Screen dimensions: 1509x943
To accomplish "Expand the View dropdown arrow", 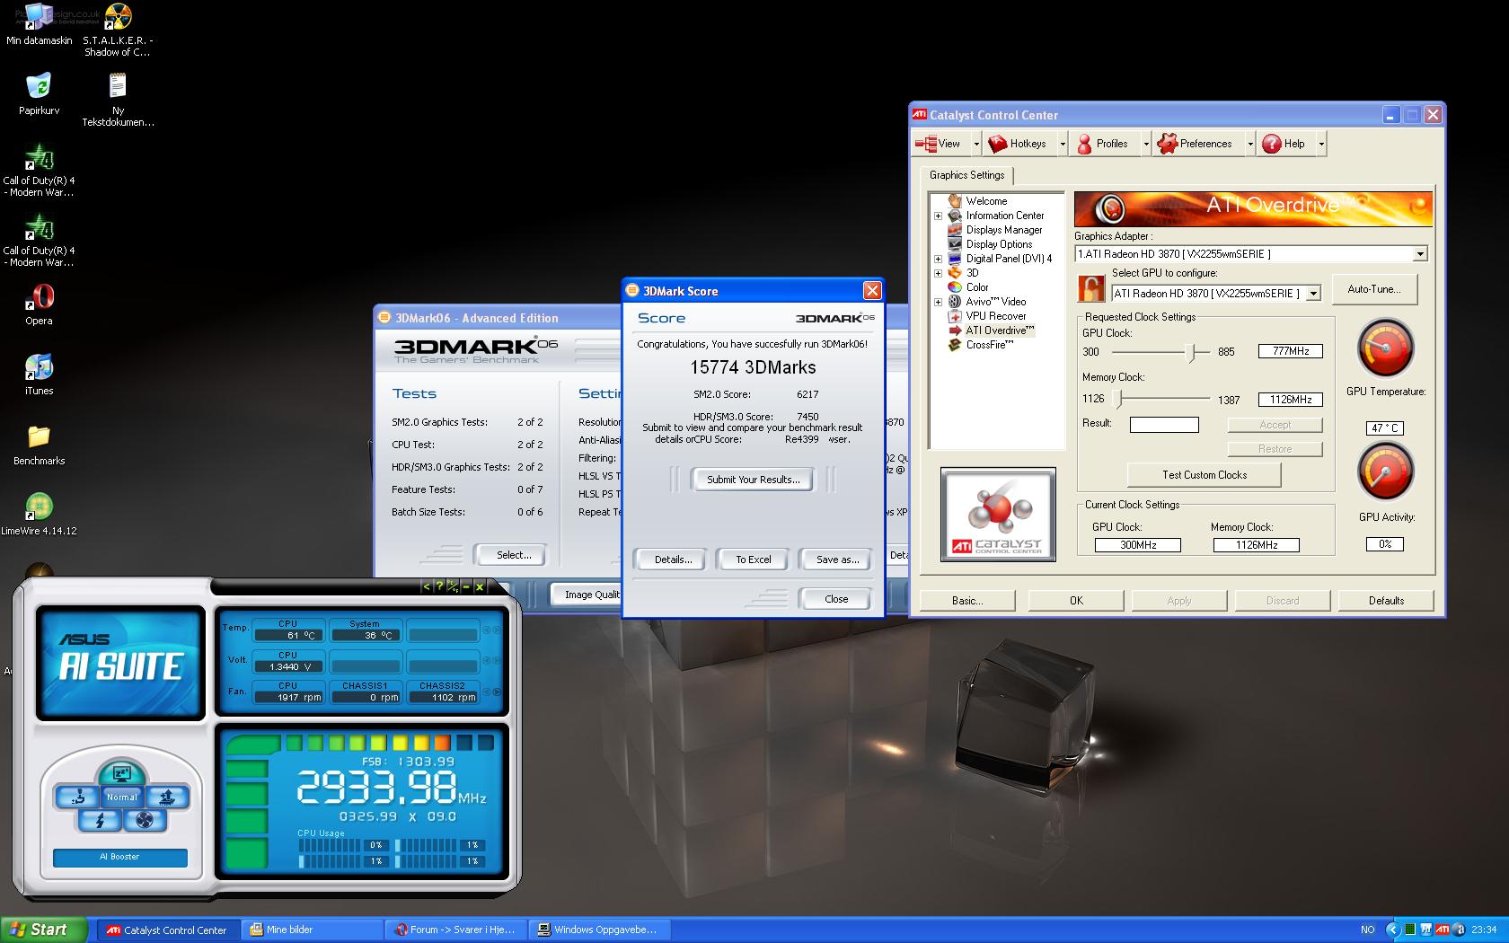I will click(x=975, y=144).
